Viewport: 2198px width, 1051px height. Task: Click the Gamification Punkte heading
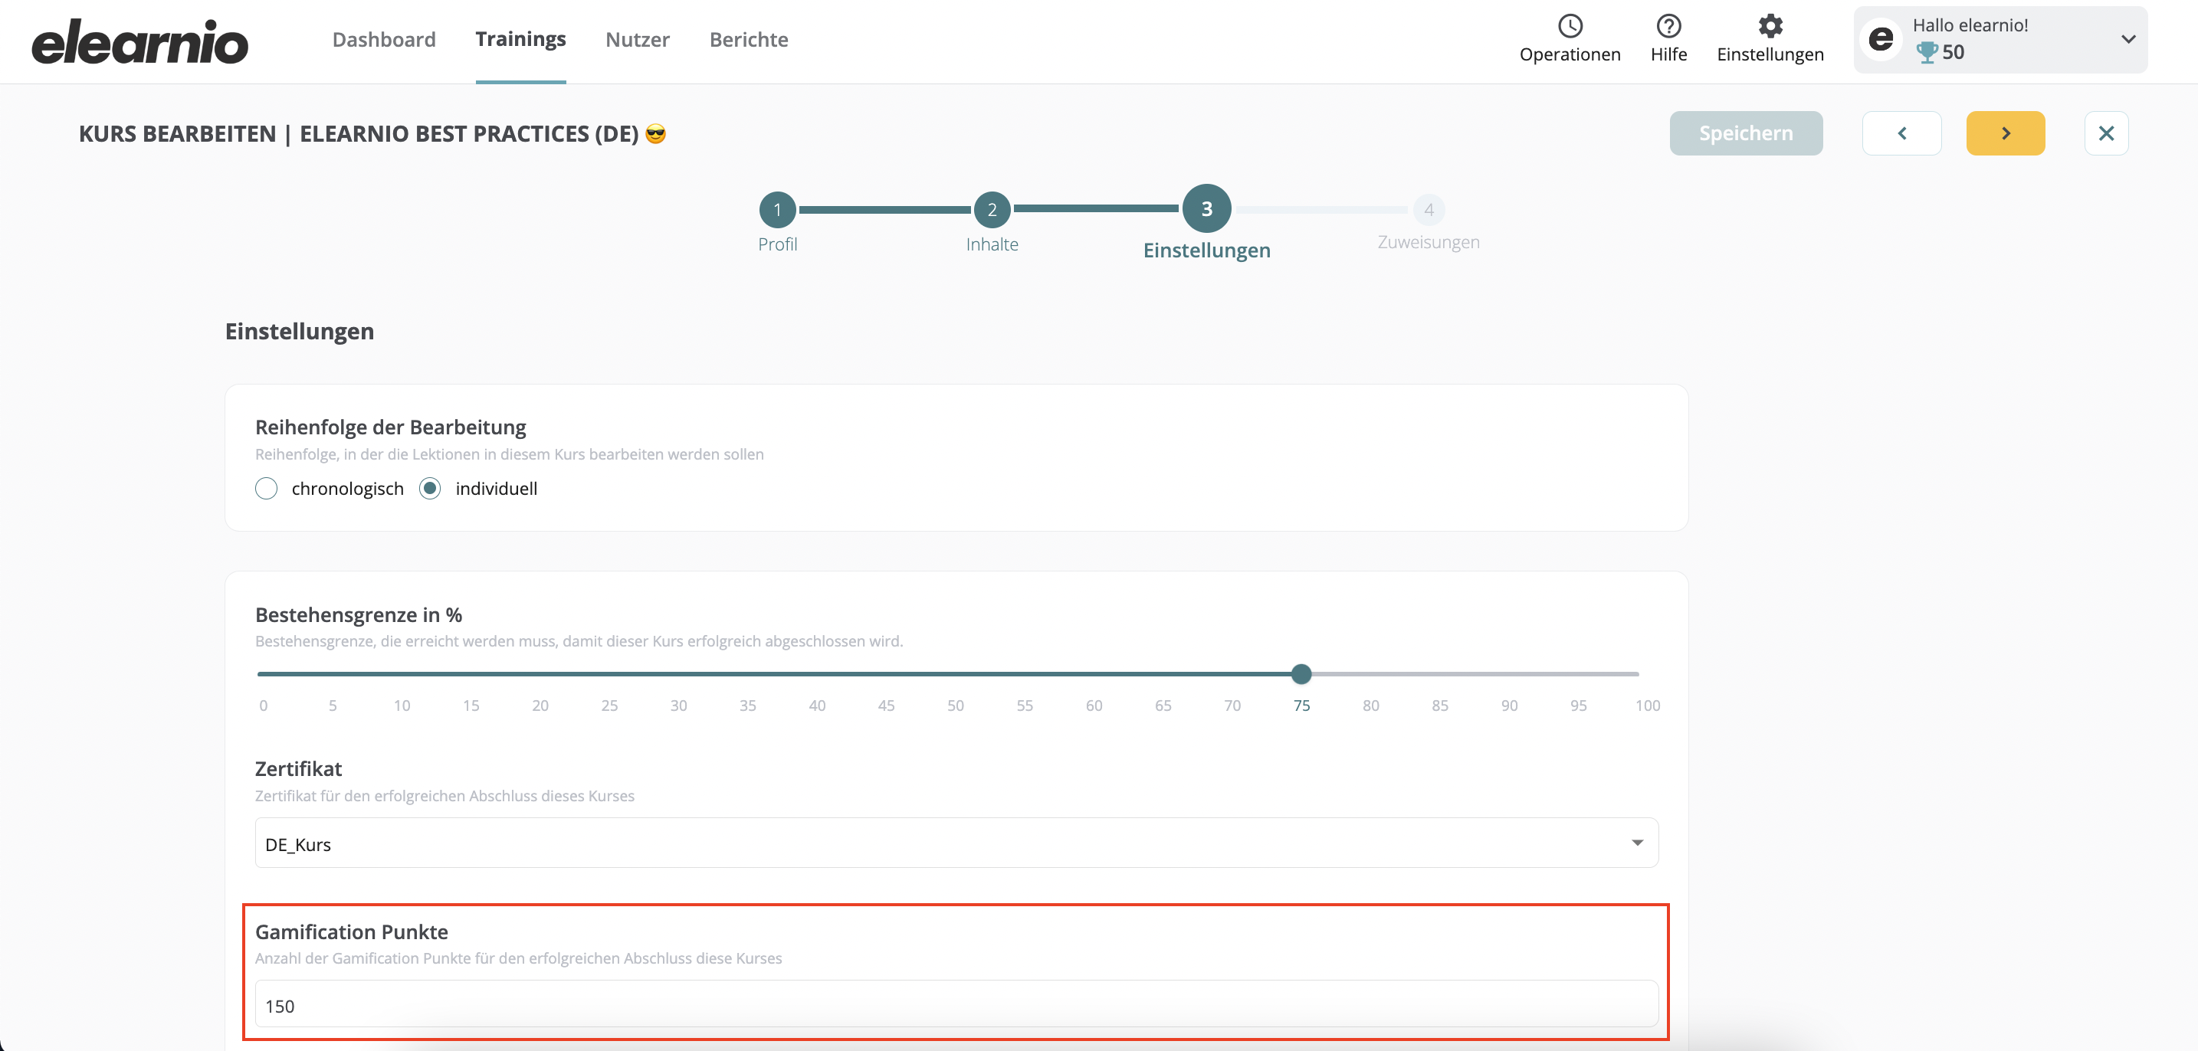352,931
